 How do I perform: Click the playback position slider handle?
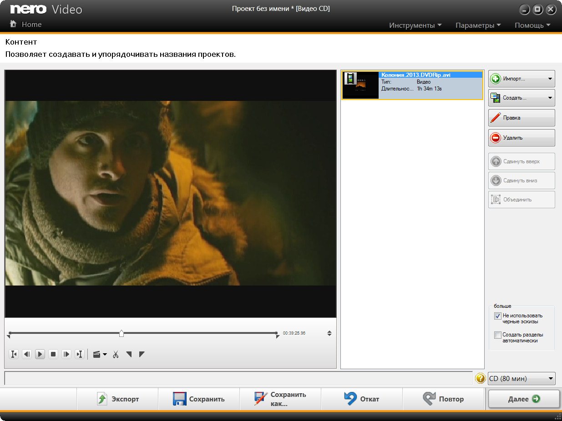click(122, 333)
